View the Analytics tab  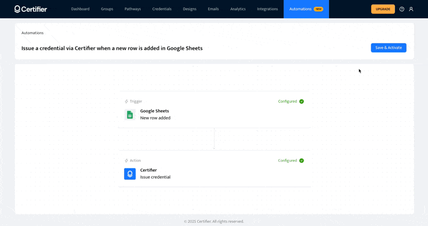pyautogui.click(x=238, y=9)
